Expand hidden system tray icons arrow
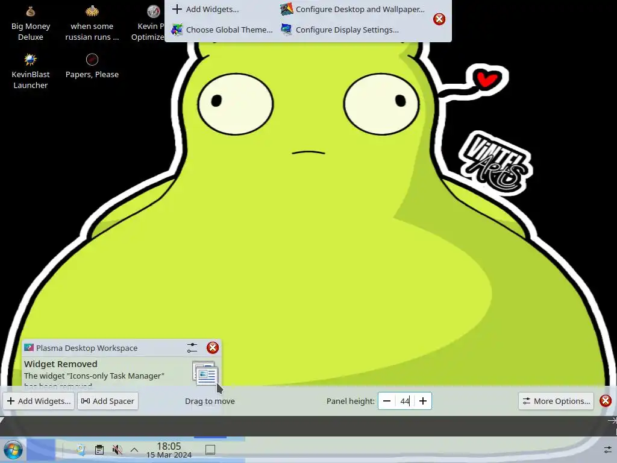Viewport: 617px width, 463px height. click(134, 450)
